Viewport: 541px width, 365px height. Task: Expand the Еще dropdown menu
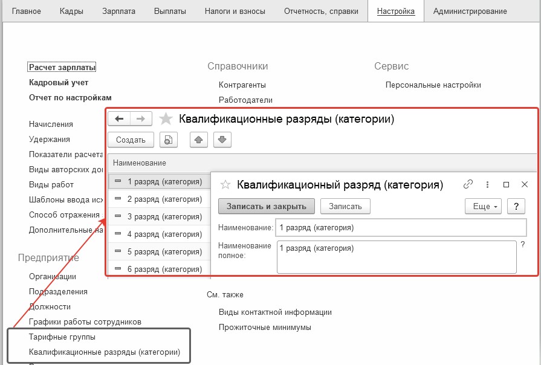tap(483, 206)
